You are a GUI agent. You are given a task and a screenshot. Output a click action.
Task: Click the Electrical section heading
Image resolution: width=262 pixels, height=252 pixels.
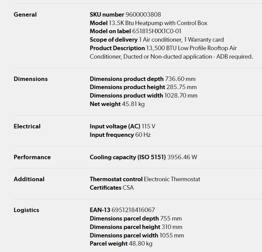click(x=27, y=126)
